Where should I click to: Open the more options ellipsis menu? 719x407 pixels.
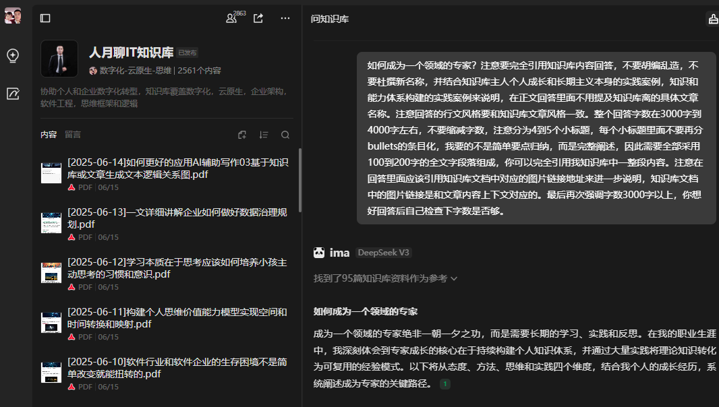285,18
